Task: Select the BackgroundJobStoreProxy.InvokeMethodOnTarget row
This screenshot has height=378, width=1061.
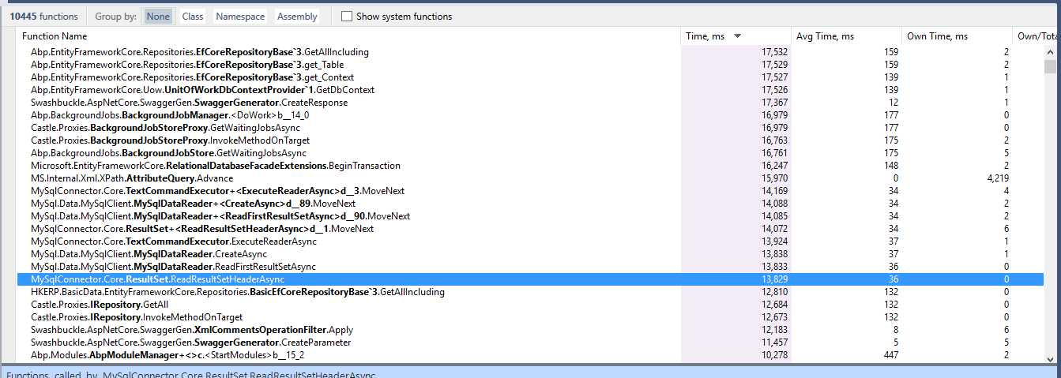Action: tap(530, 140)
